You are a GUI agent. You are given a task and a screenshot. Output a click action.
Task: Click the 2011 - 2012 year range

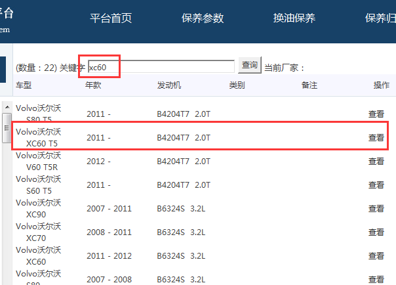click(109, 256)
